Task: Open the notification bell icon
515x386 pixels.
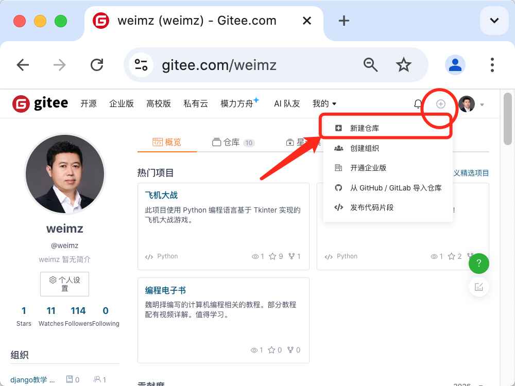Action: click(418, 104)
